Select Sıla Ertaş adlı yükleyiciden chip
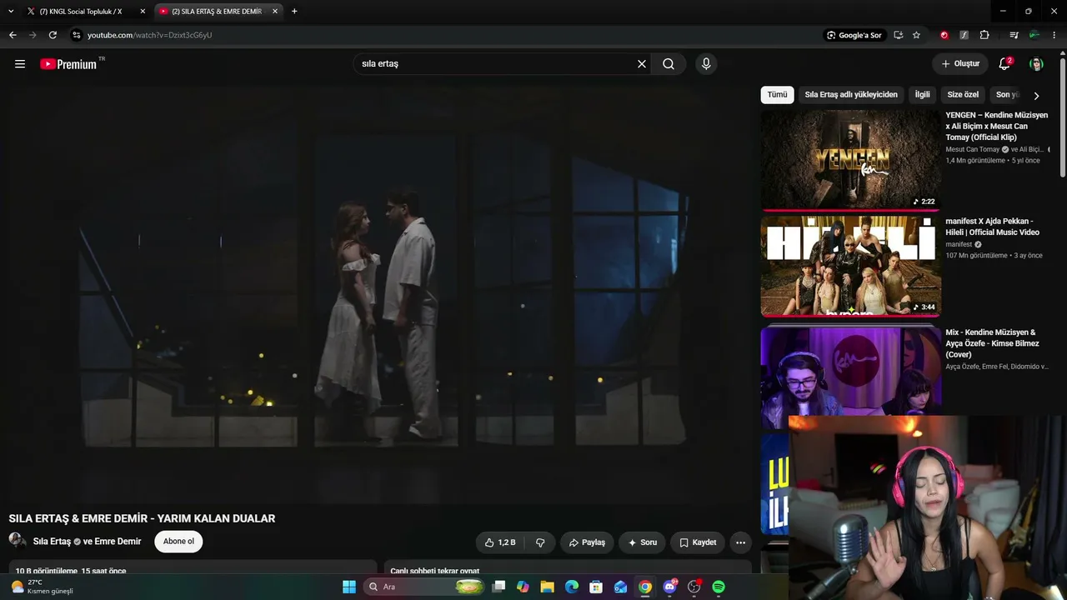 tap(851, 95)
